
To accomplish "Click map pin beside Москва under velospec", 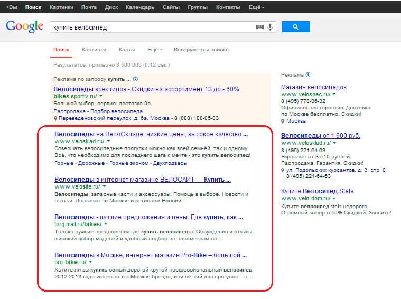I will click(283, 121).
